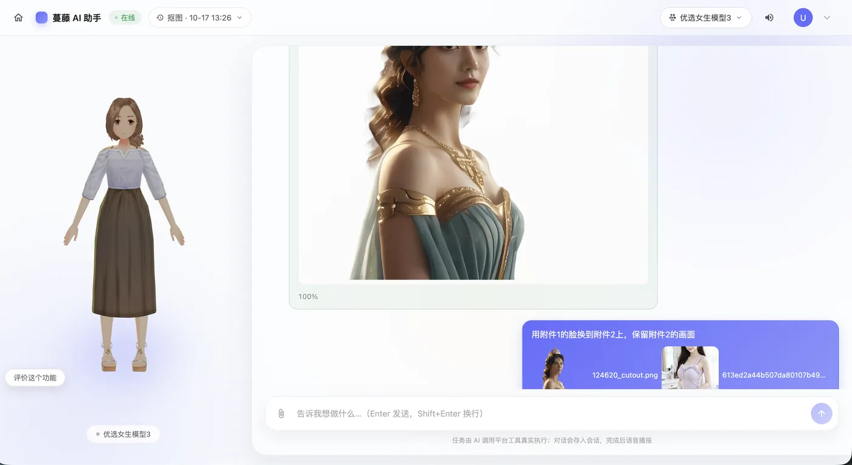Click the 优选女生模型3 label under the avatar
Screen dimensions: 852x465
click(x=124, y=434)
